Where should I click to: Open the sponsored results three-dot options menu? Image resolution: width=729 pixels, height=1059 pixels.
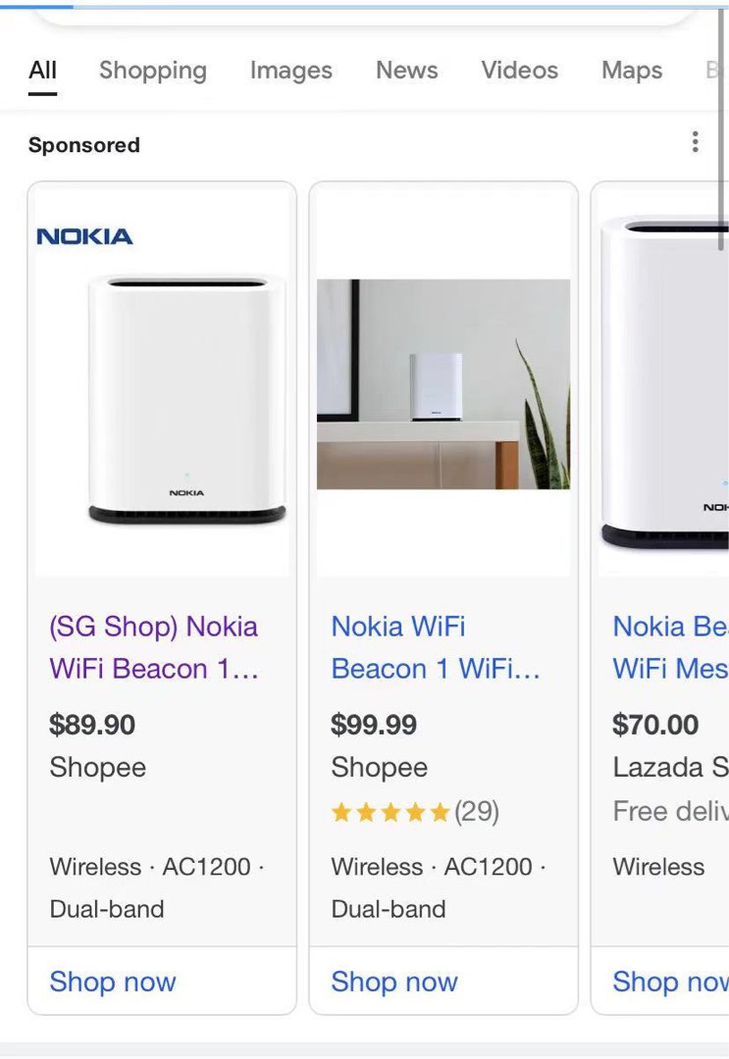click(x=695, y=141)
